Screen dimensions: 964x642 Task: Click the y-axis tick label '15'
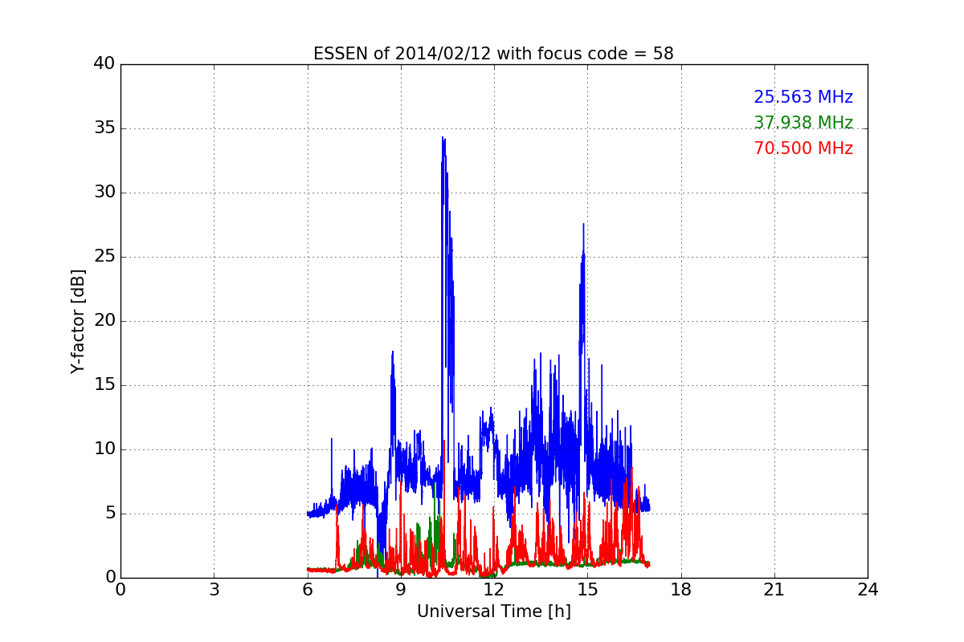(104, 385)
